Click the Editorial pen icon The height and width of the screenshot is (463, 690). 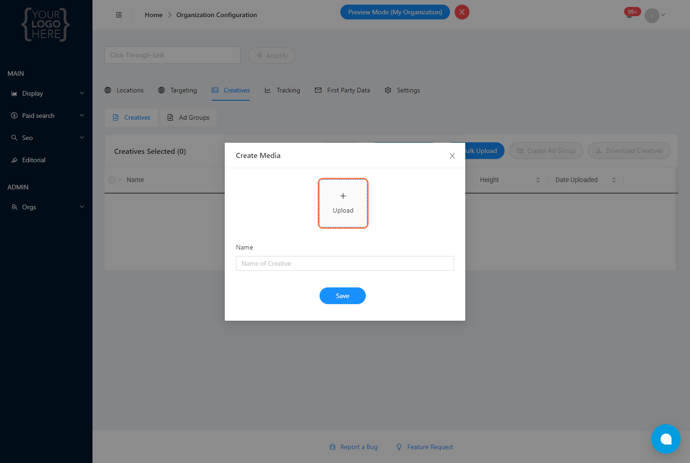[x=14, y=160]
